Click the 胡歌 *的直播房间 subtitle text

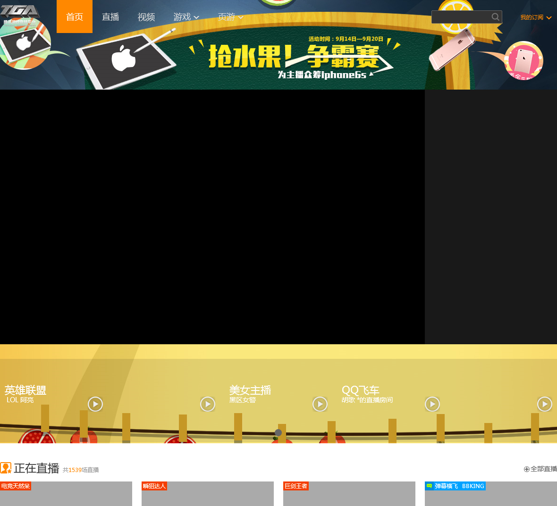pyautogui.click(x=367, y=400)
